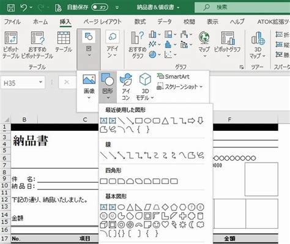Image resolution: width=290 pixels, height=244 pixels.
Task: Select the sun shape in 基本図形
Action: pyautogui.click(x=183, y=224)
